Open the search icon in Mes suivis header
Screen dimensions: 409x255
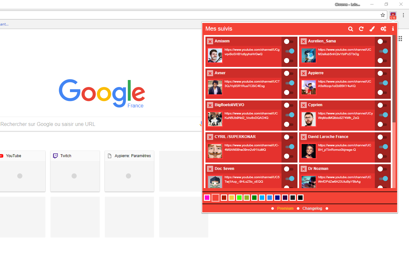[x=351, y=29]
